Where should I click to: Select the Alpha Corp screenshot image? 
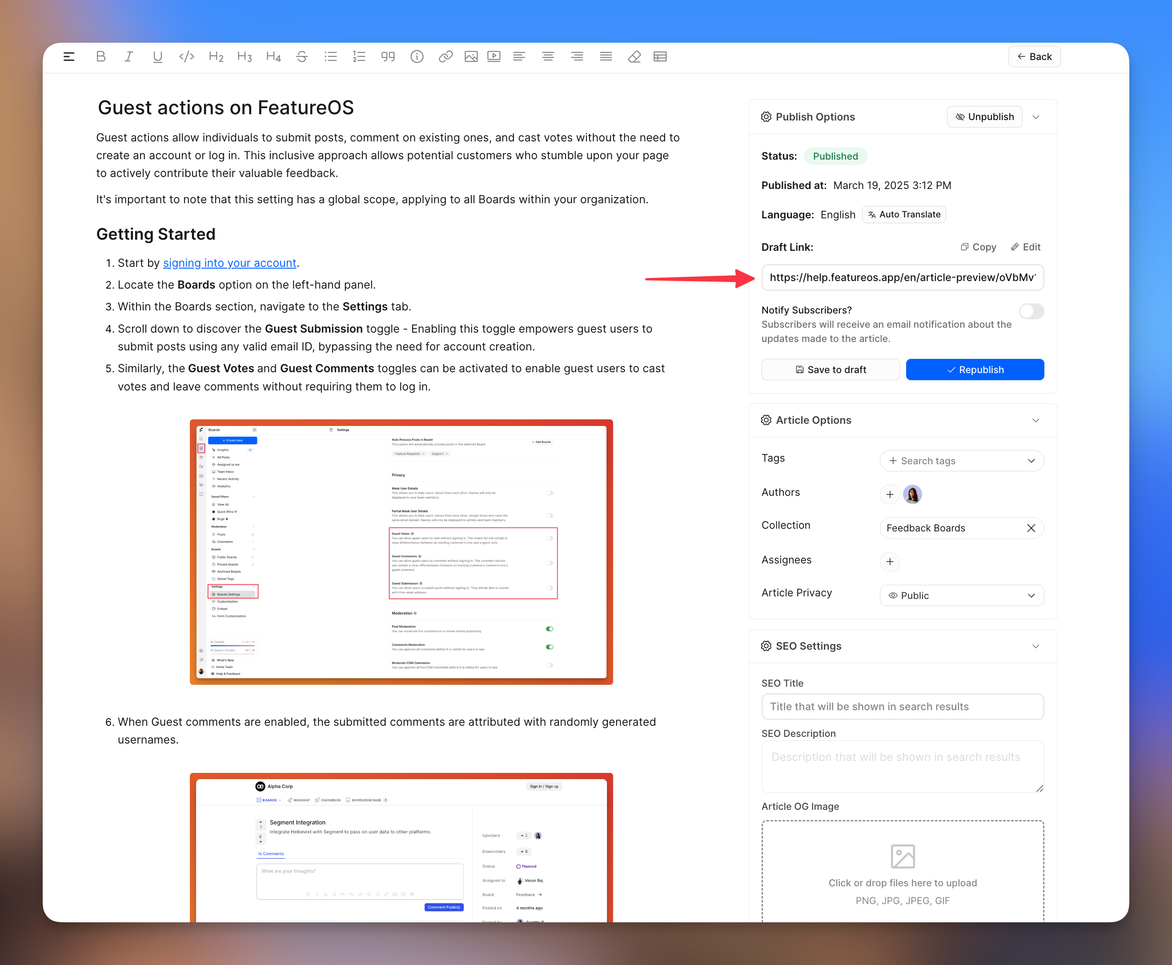tap(401, 847)
